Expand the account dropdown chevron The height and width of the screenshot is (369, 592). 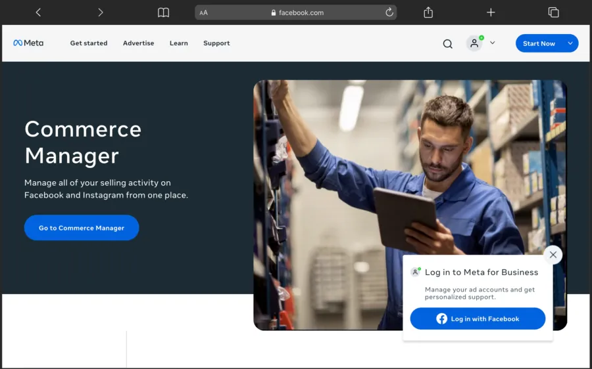[492, 43]
